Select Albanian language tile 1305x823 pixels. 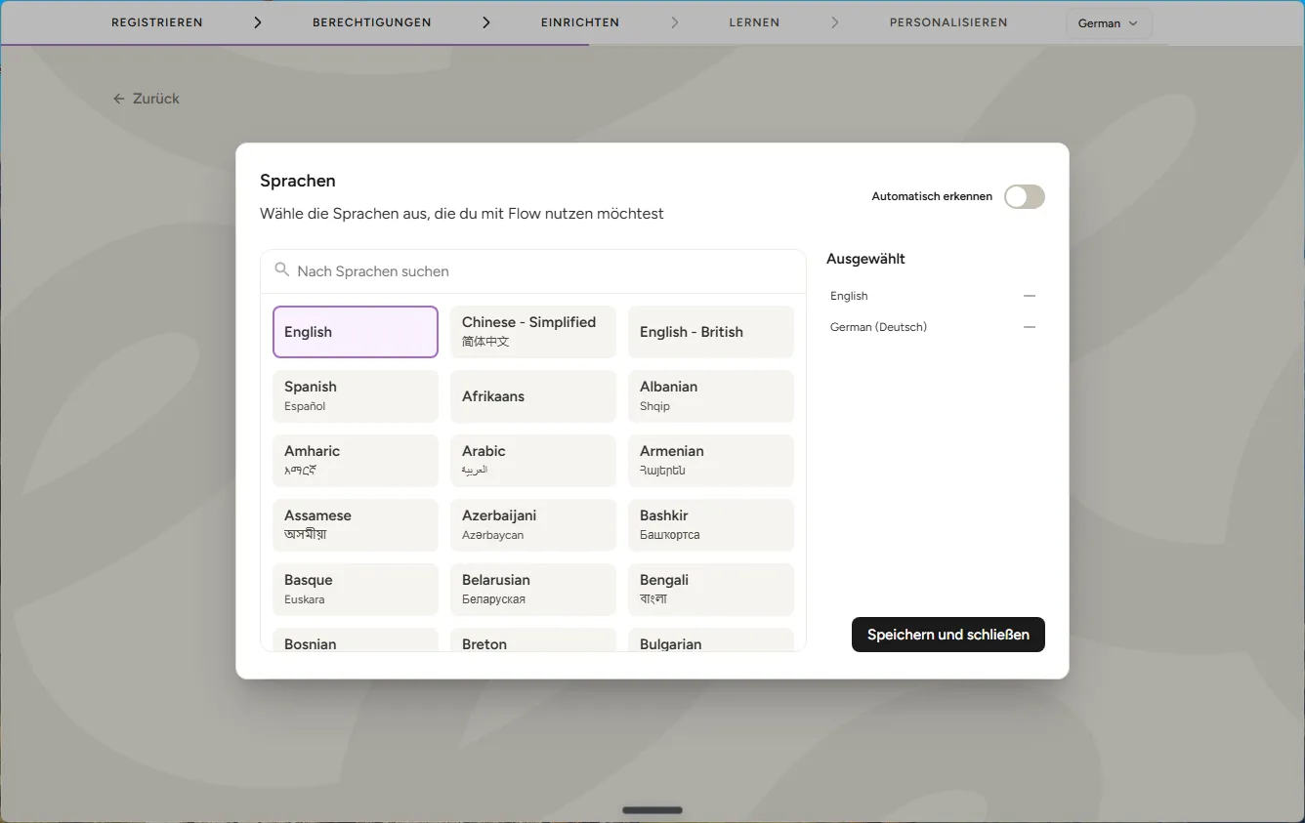coord(711,396)
